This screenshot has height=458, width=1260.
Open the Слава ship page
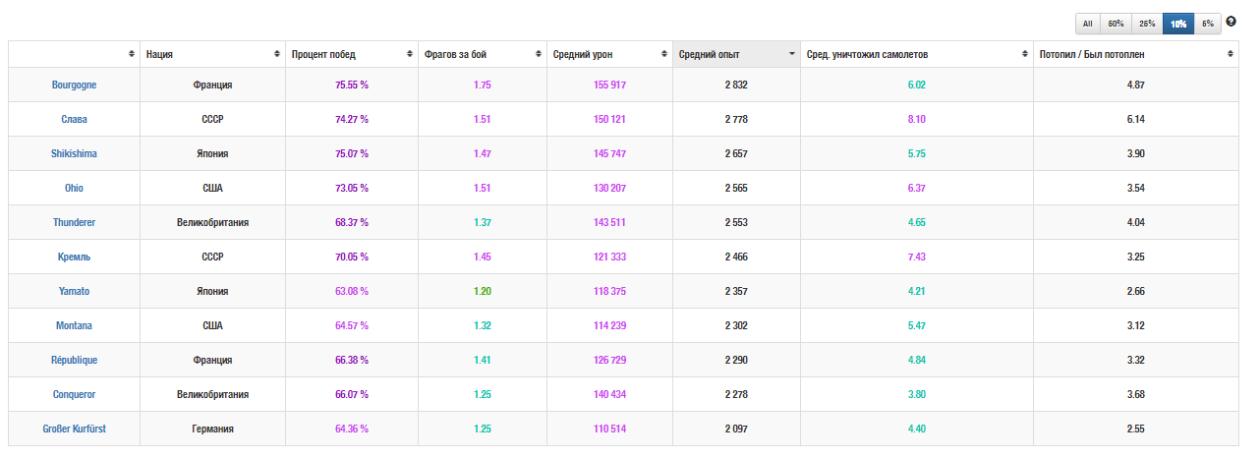coord(74,120)
